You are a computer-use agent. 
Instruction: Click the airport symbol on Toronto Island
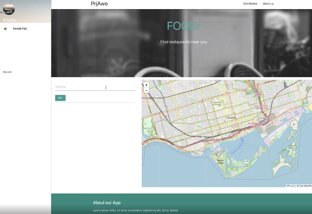pos(216,155)
